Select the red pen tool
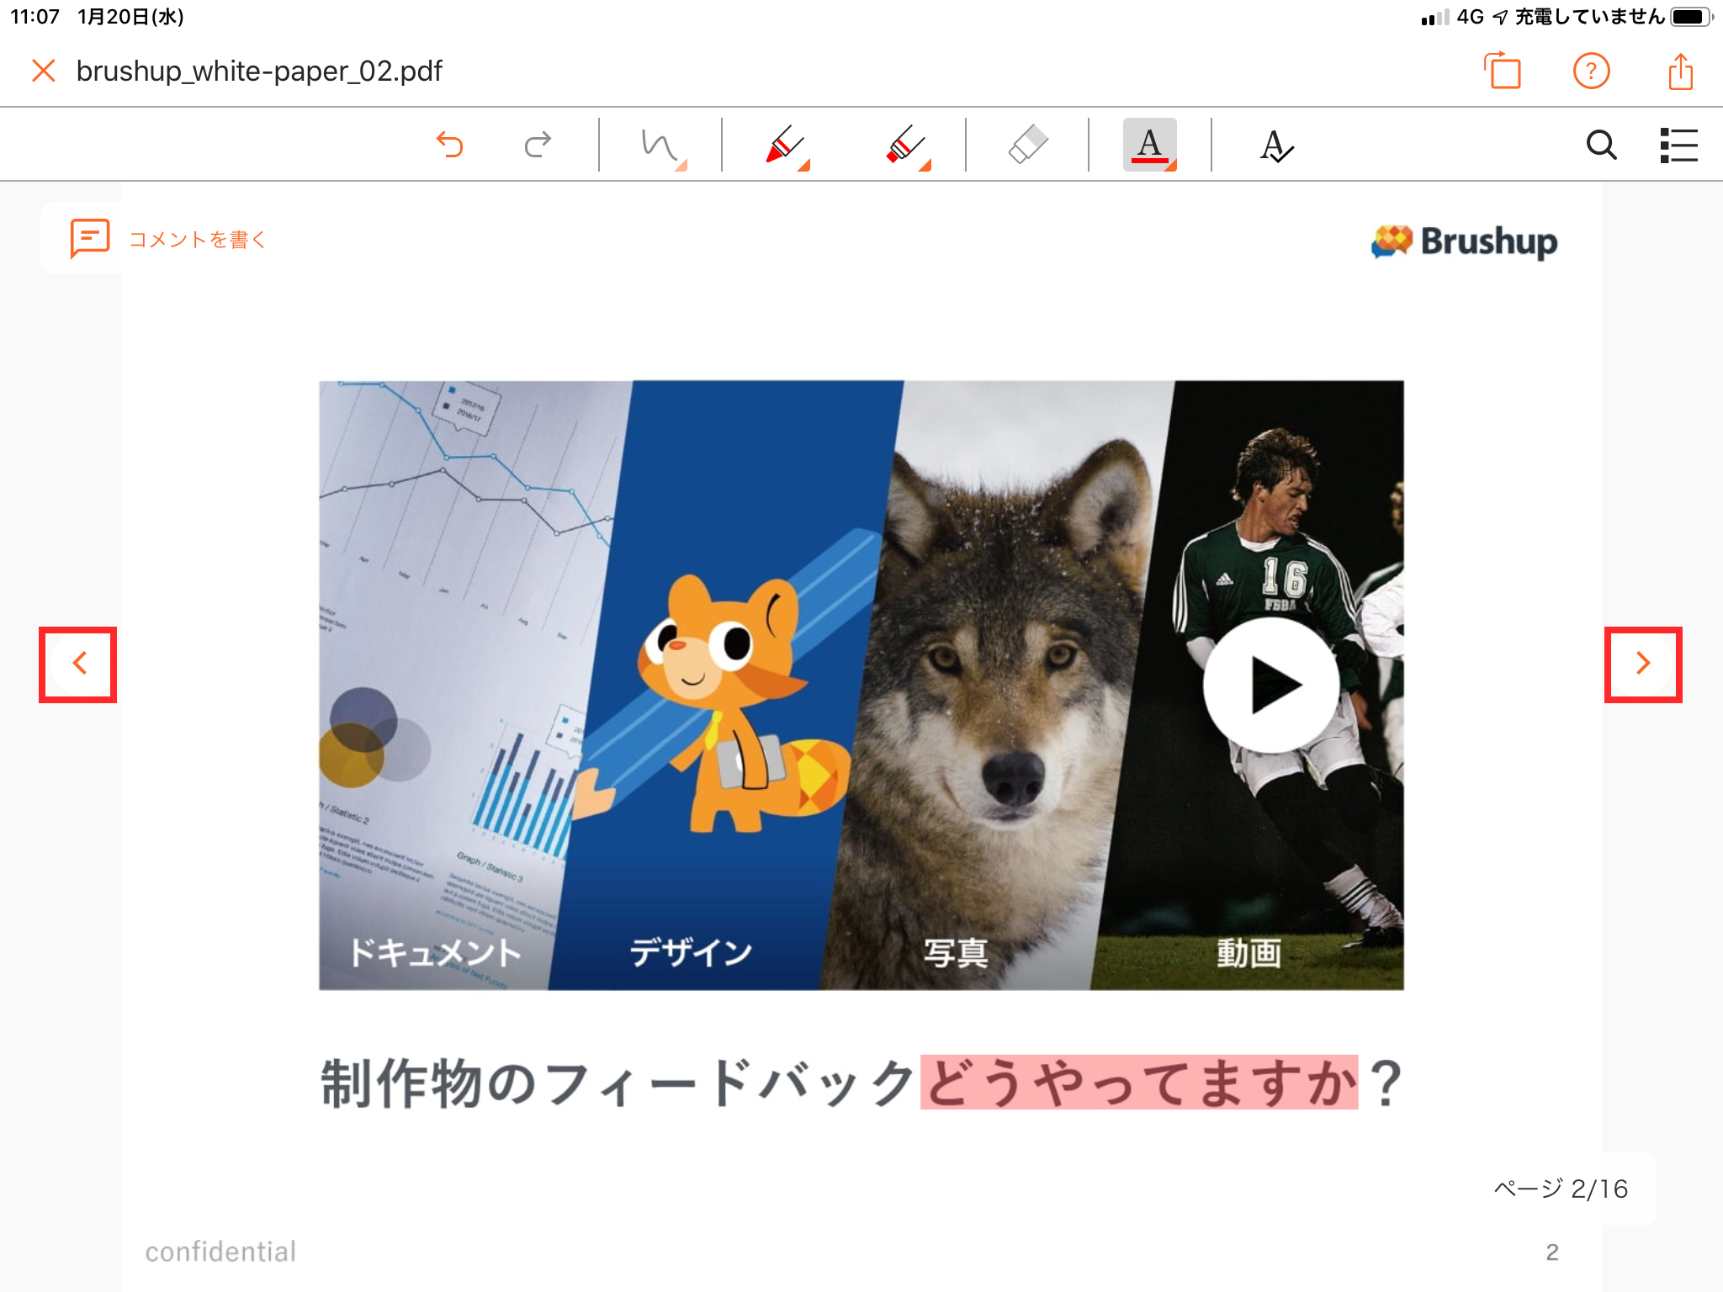This screenshot has width=1723, height=1292. coord(784,146)
